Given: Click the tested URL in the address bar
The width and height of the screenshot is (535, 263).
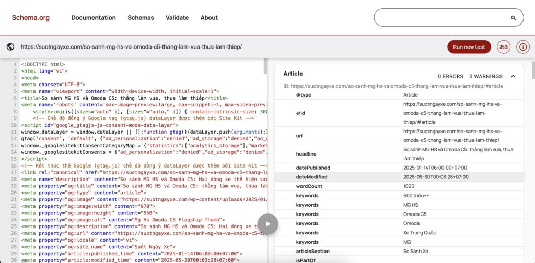Looking at the screenshot, I should coord(131,47).
